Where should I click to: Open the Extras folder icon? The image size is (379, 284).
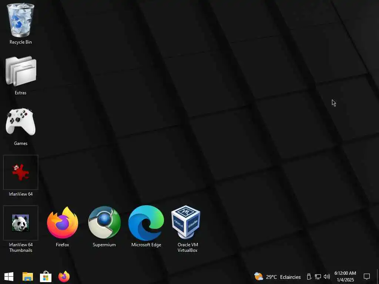pos(21,71)
